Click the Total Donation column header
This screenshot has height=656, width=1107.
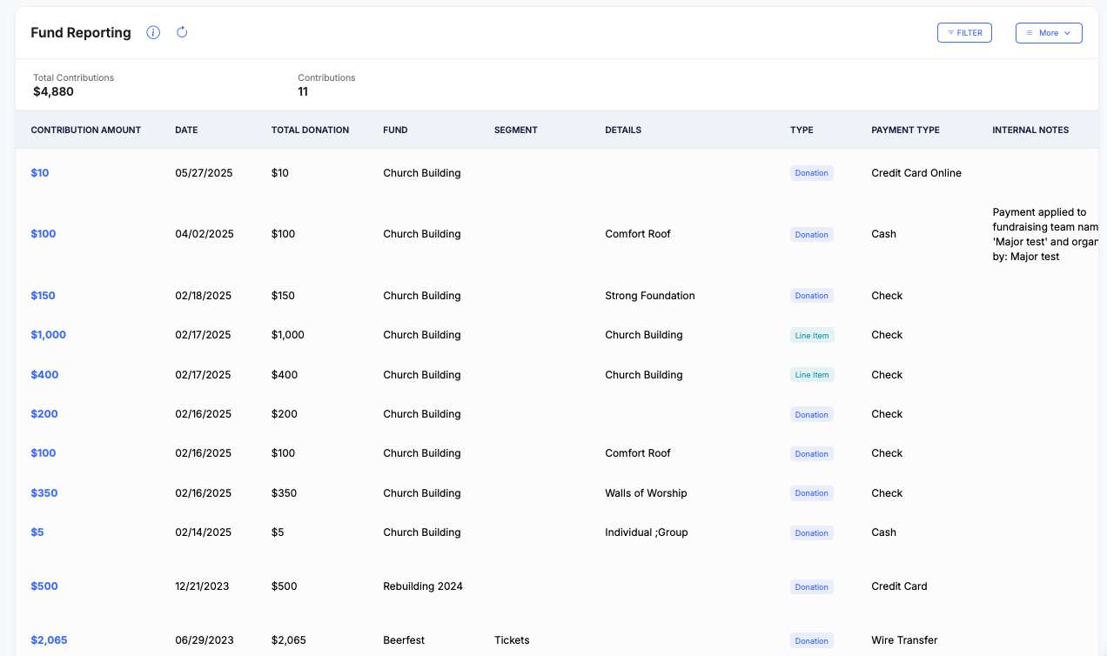[310, 130]
